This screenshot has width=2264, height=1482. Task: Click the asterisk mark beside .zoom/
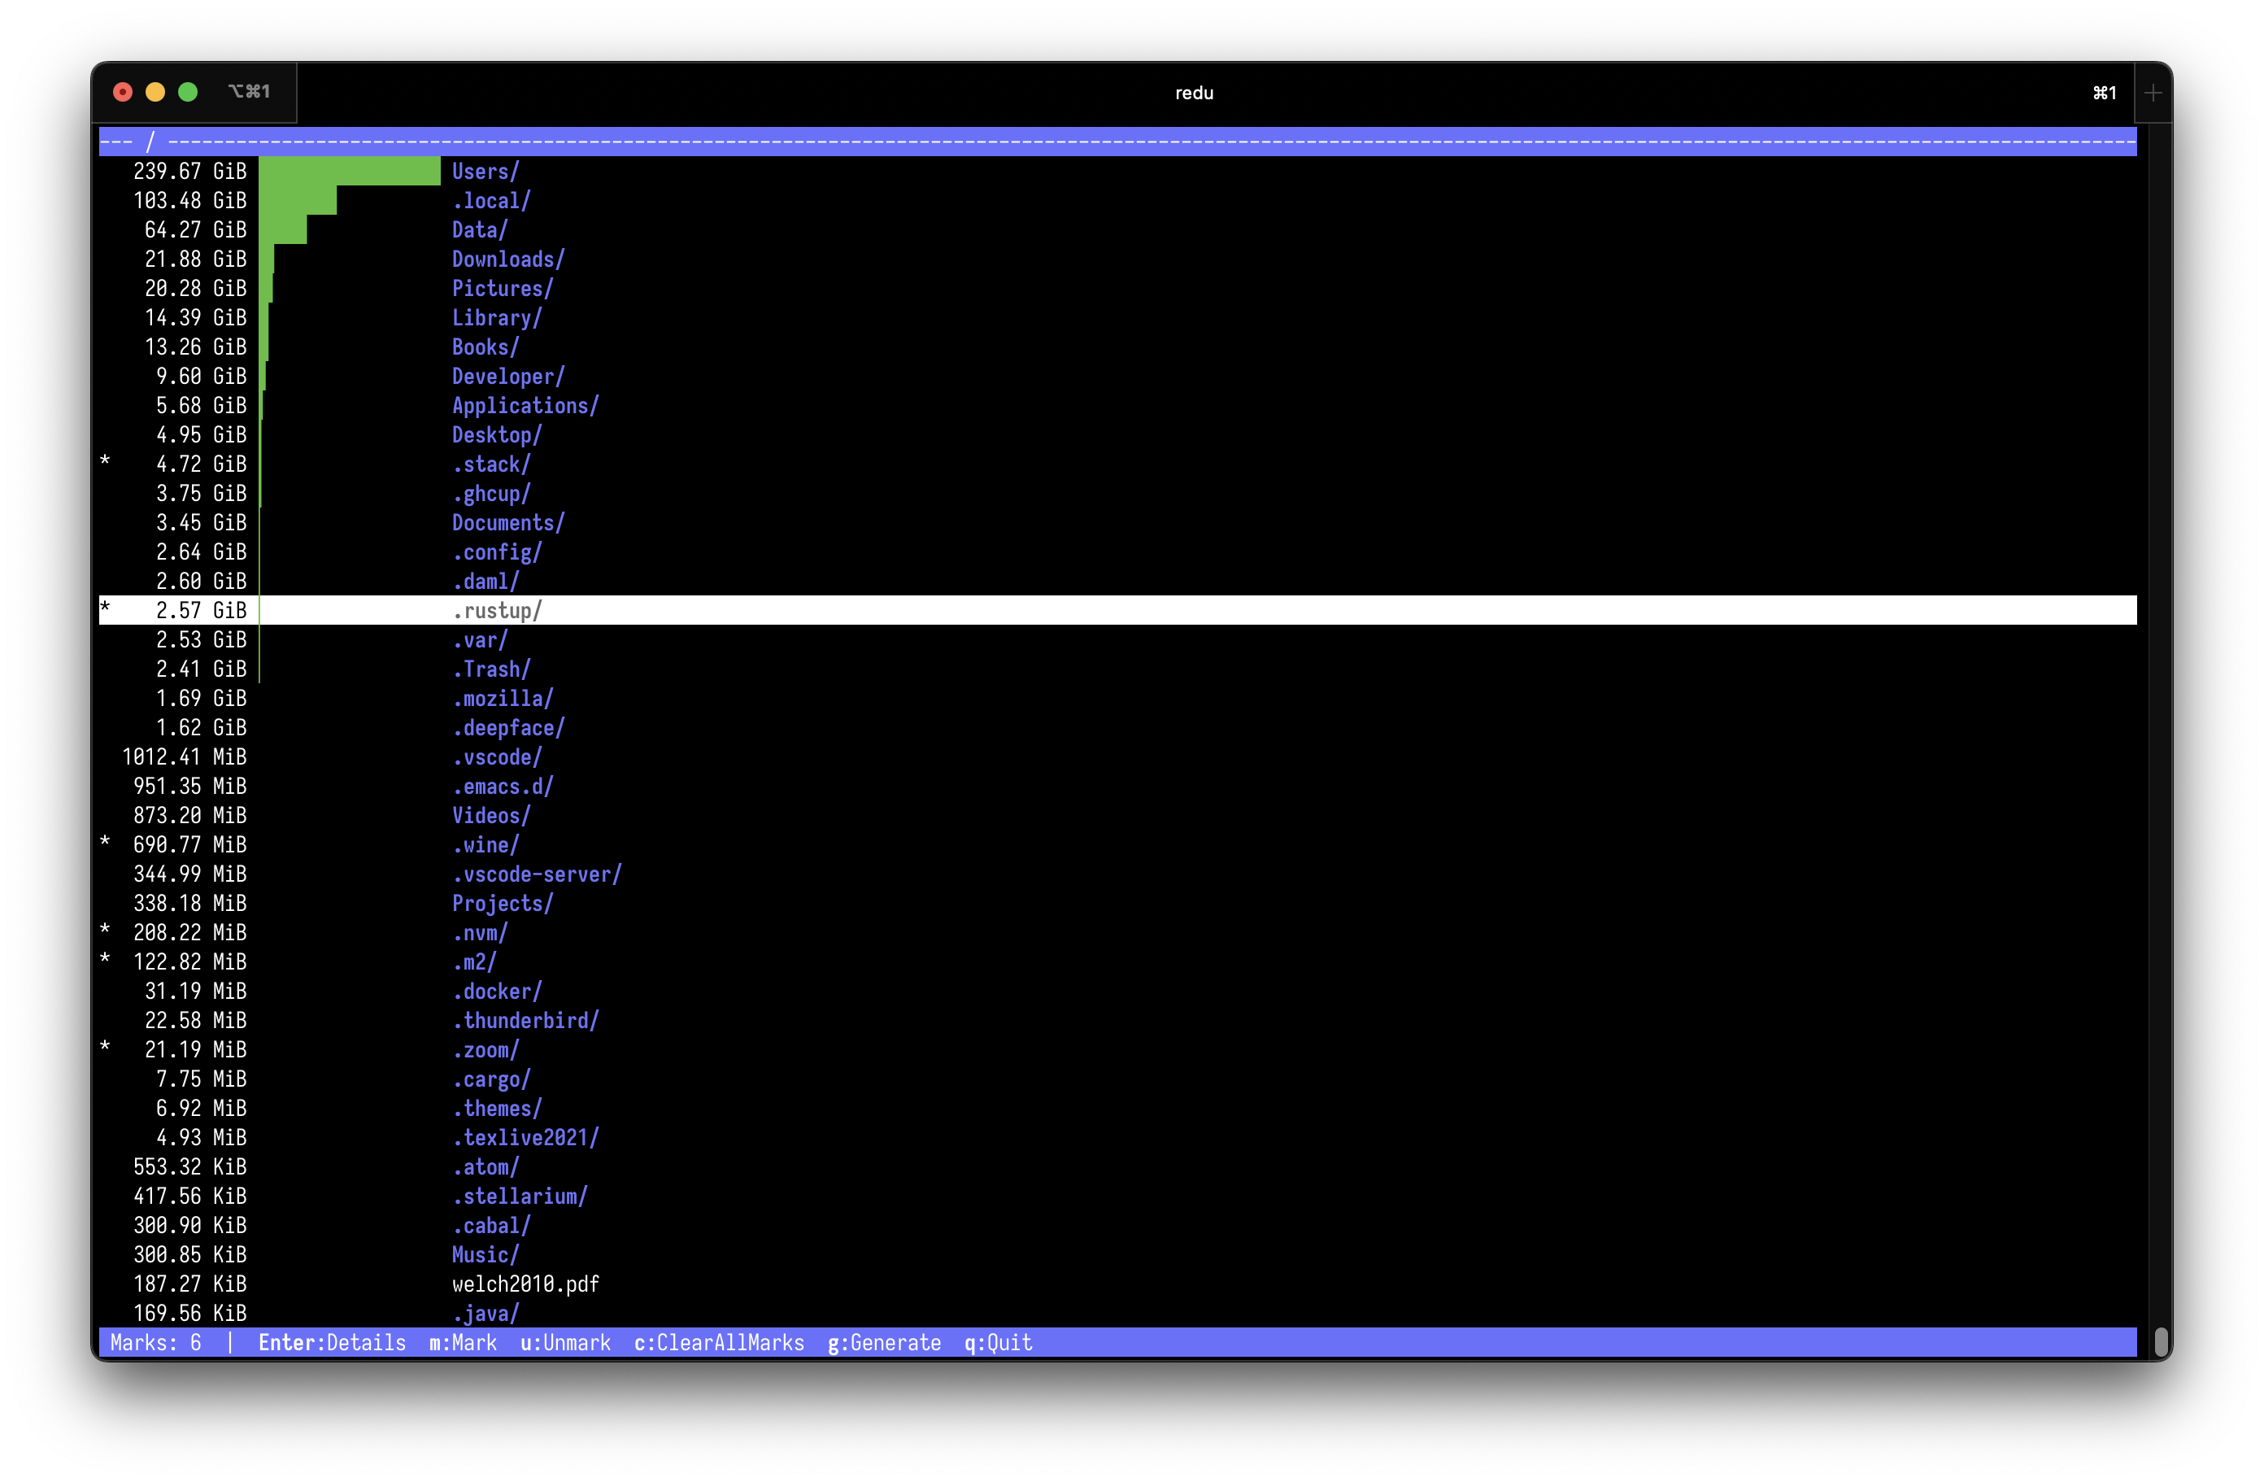point(106,1048)
